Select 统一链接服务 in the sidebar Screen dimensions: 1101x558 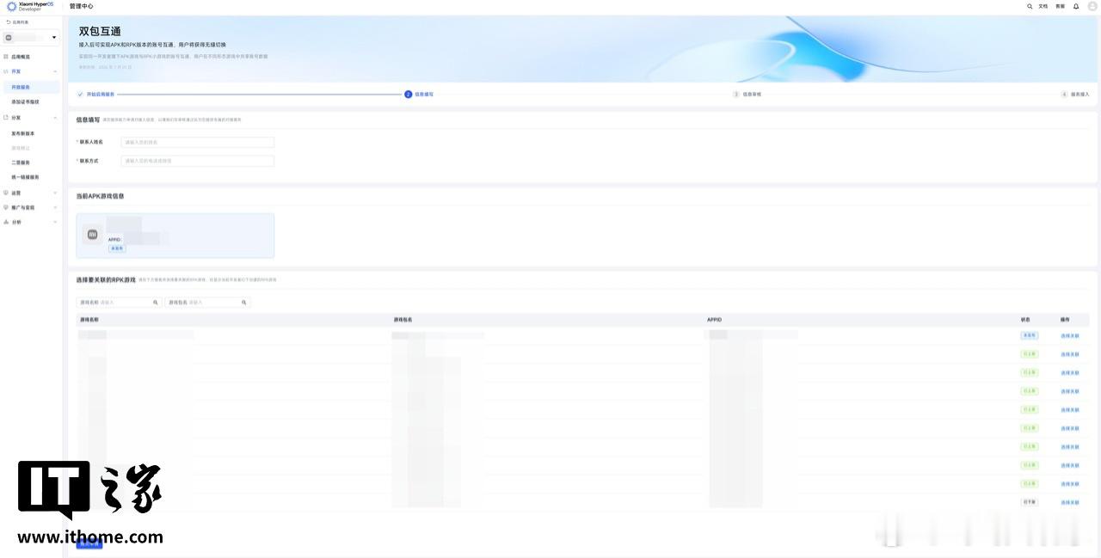point(25,177)
